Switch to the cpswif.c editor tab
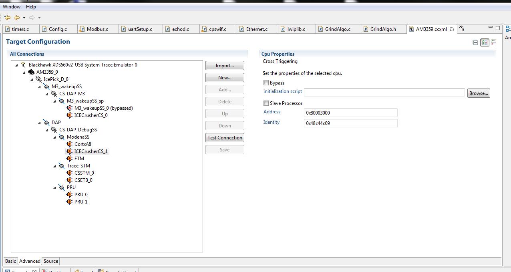Image resolution: width=511 pixels, height=272 pixels. (217, 29)
